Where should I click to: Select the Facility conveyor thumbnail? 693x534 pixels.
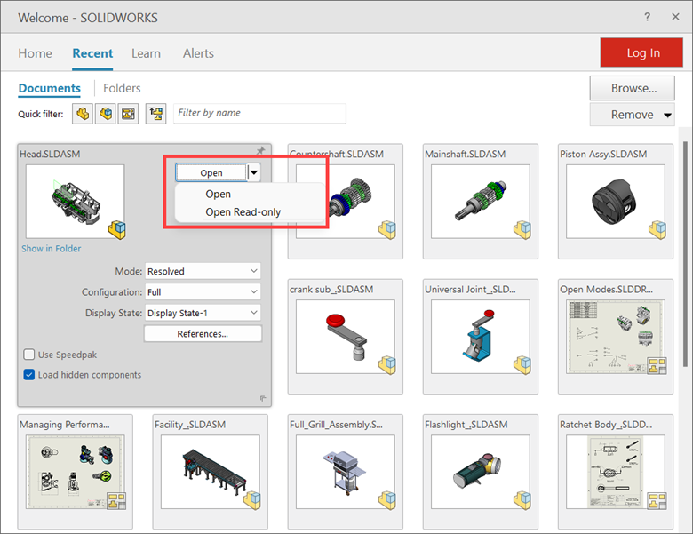tap(211, 472)
